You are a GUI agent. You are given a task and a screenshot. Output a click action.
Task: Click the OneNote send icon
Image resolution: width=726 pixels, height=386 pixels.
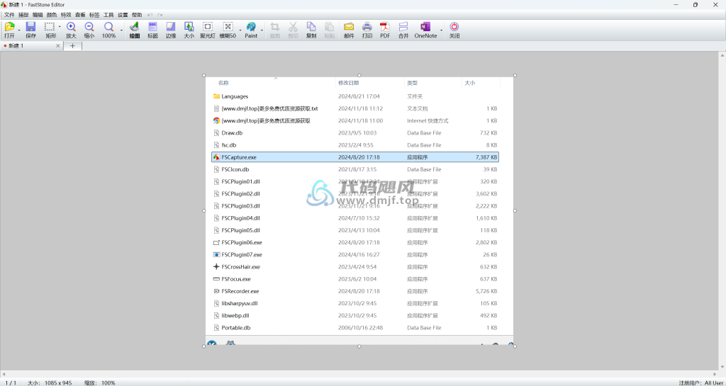pyautogui.click(x=425, y=27)
